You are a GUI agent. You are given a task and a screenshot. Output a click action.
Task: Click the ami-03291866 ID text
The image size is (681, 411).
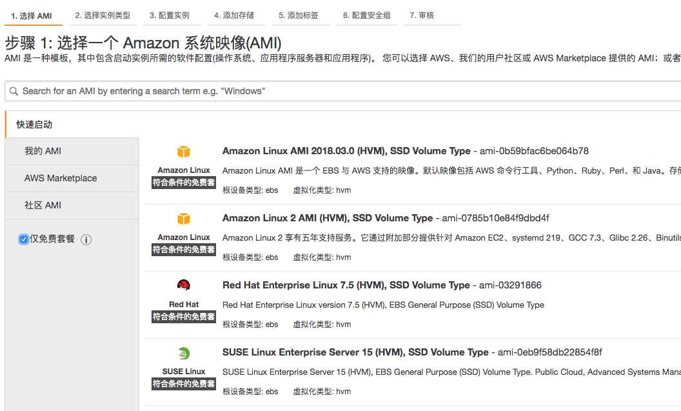click(510, 285)
